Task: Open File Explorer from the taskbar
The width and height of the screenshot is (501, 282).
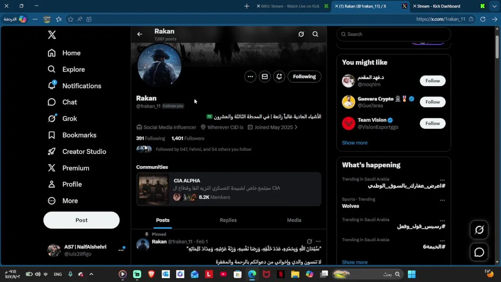Action: point(295,274)
